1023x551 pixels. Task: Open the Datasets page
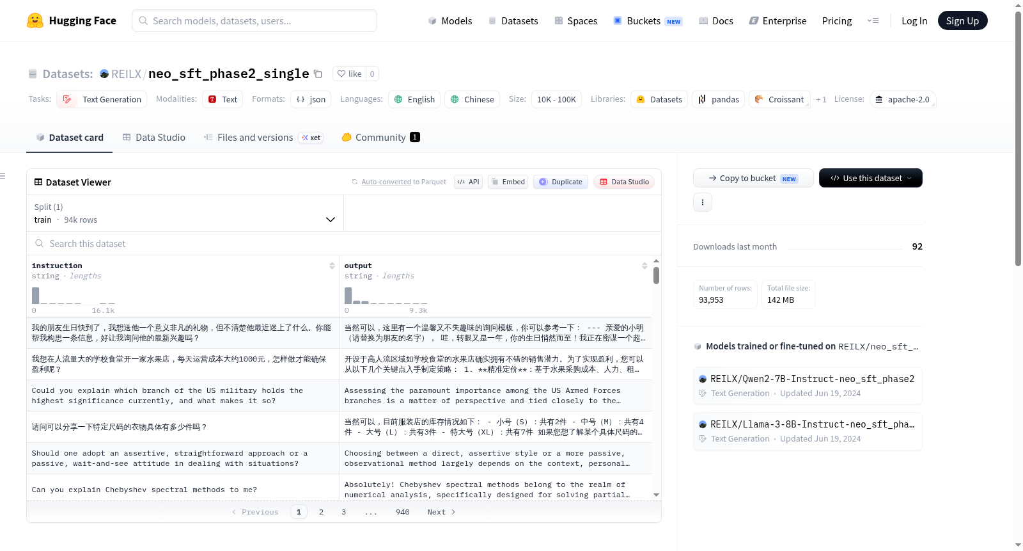click(x=513, y=20)
